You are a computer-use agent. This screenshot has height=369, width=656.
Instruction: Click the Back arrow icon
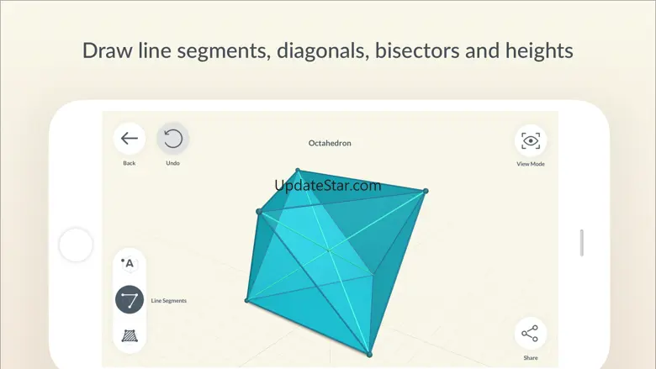(129, 139)
